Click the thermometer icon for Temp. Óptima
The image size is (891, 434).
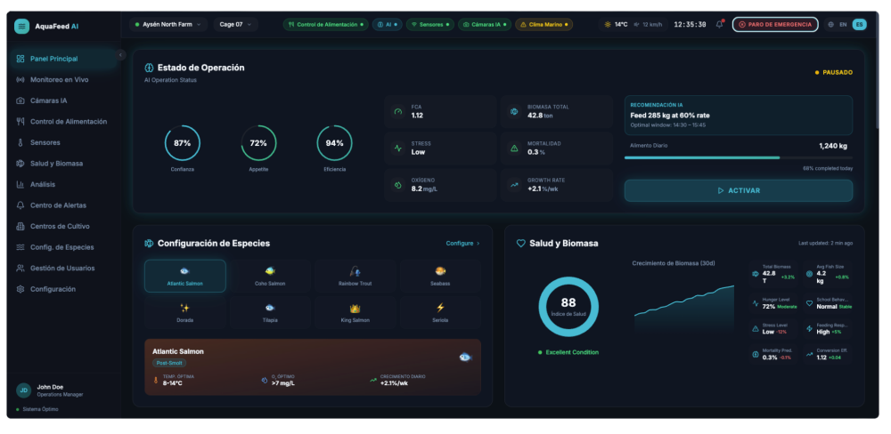pos(155,380)
